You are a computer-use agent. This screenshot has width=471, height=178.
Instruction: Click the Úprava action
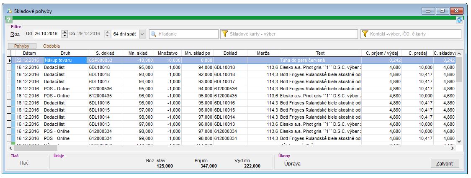292,164
